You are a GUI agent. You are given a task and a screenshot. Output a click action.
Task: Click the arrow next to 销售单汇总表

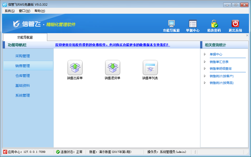pos(205,62)
